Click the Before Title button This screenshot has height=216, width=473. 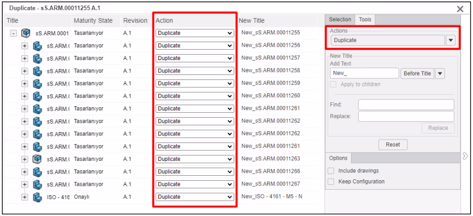coord(417,73)
